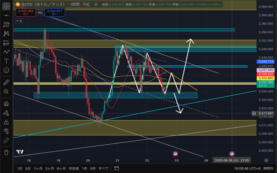Toggle magnet snap mode
This screenshot has height=173, width=277.
pyautogui.click(x=6, y=104)
